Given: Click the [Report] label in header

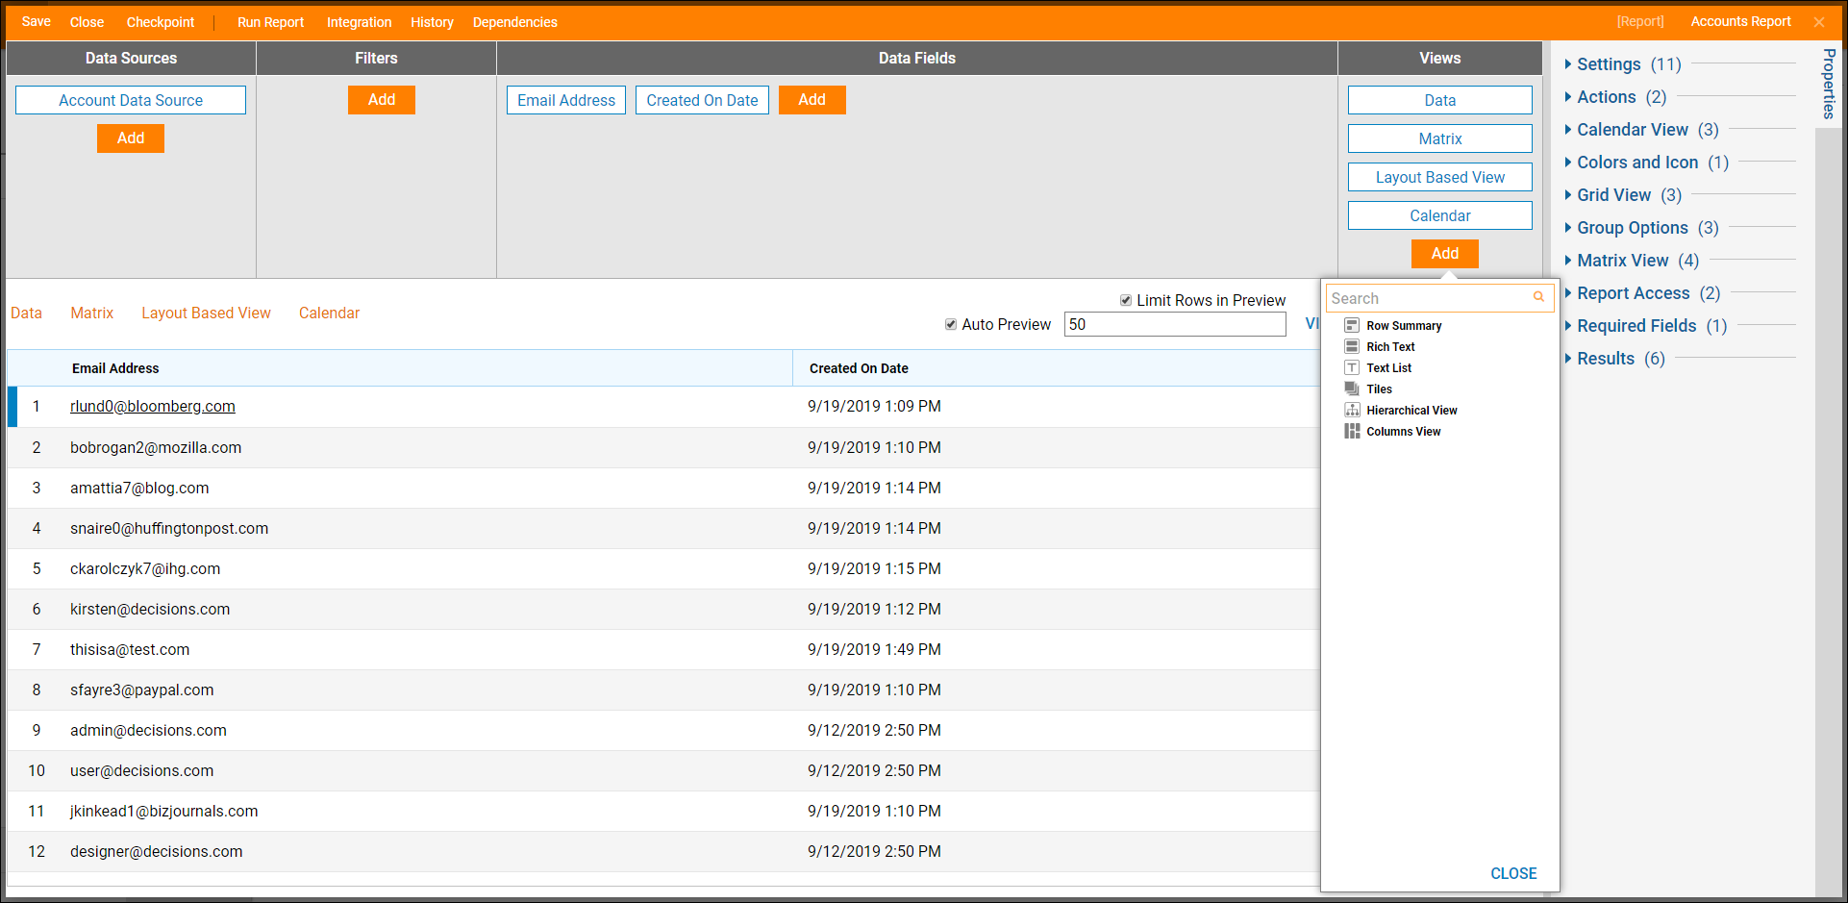Looking at the screenshot, I should pos(1639,21).
